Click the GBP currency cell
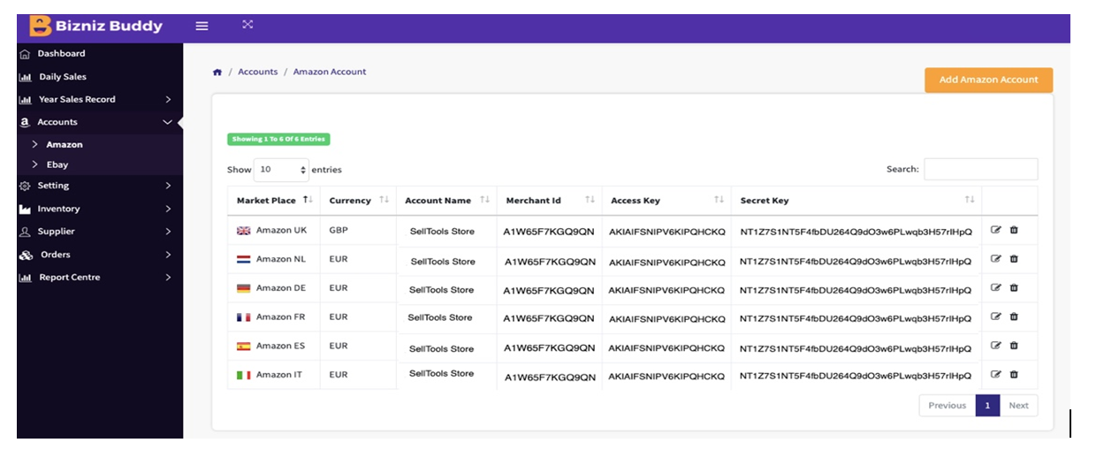Image resolution: width=1104 pixels, height=458 pixels. pyautogui.click(x=359, y=230)
